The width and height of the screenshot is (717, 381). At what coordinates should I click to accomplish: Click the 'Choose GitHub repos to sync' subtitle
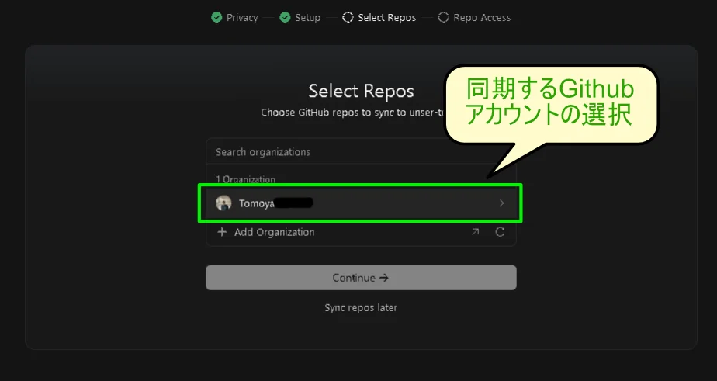click(352, 113)
